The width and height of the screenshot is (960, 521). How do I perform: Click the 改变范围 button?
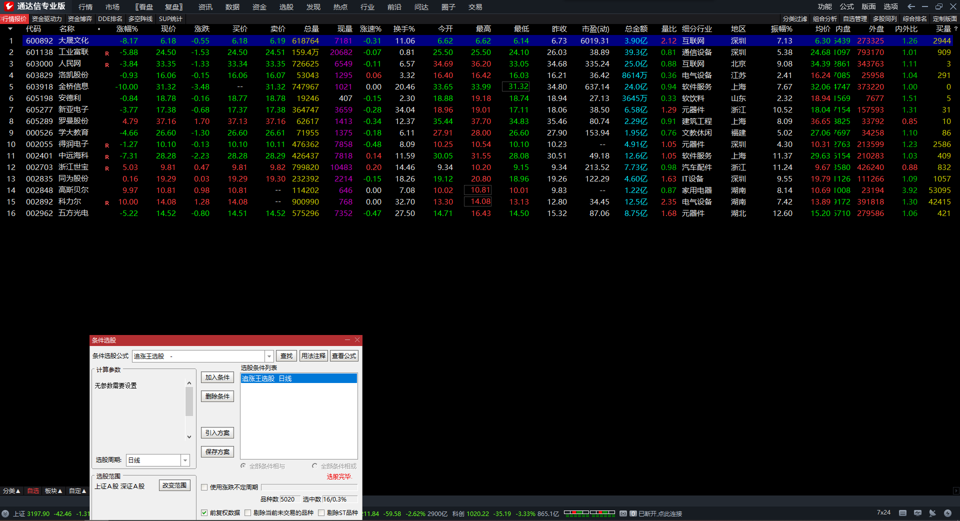click(174, 485)
